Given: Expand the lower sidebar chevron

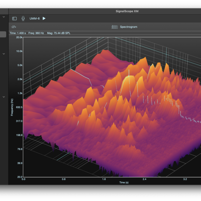Looking at the screenshot, I should click(4, 97).
